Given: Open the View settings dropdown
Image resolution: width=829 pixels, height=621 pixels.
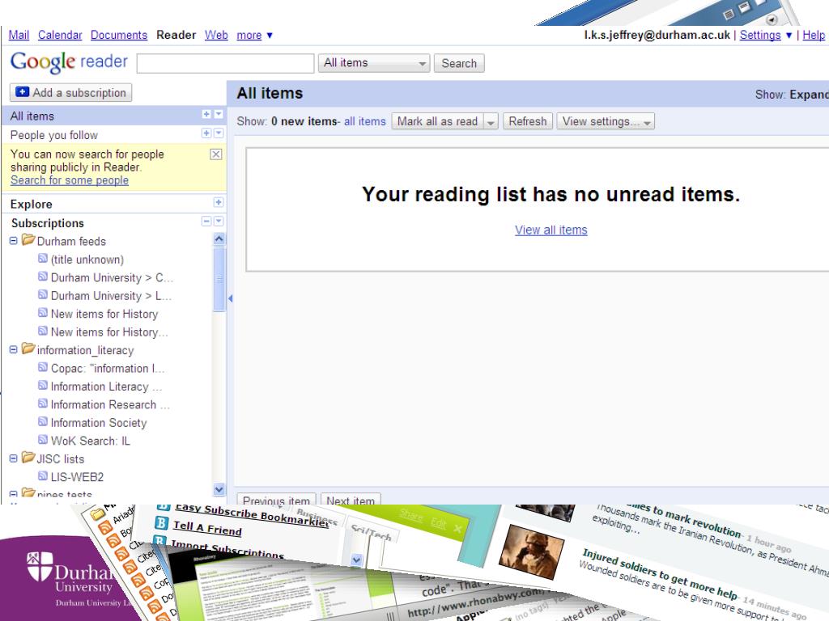Looking at the screenshot, I should coord(606,121).
